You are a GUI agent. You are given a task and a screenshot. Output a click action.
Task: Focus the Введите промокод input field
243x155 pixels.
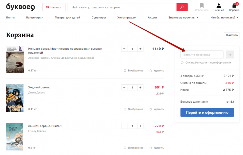[x=202, y=55]
